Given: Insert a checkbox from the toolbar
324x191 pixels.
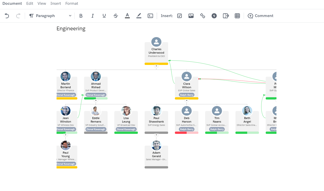Looking at the screenshot, I should tap(179, 16).
